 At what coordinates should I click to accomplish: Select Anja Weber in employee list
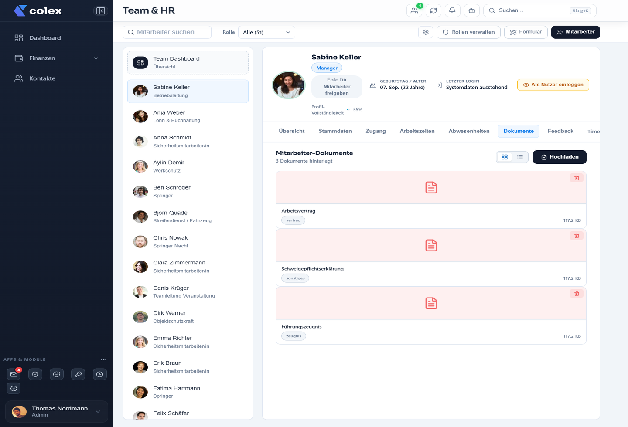(188, 116)
